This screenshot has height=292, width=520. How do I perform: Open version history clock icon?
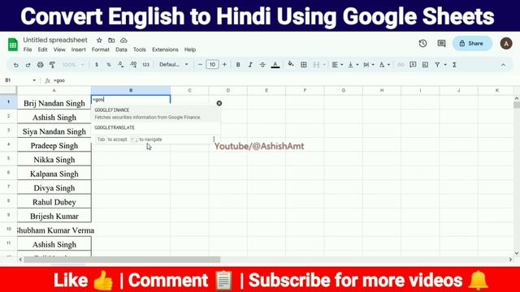coord(422,43)
